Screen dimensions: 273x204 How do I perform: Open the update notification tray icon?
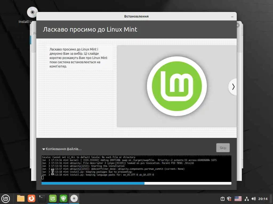click(x=223, y=199)
